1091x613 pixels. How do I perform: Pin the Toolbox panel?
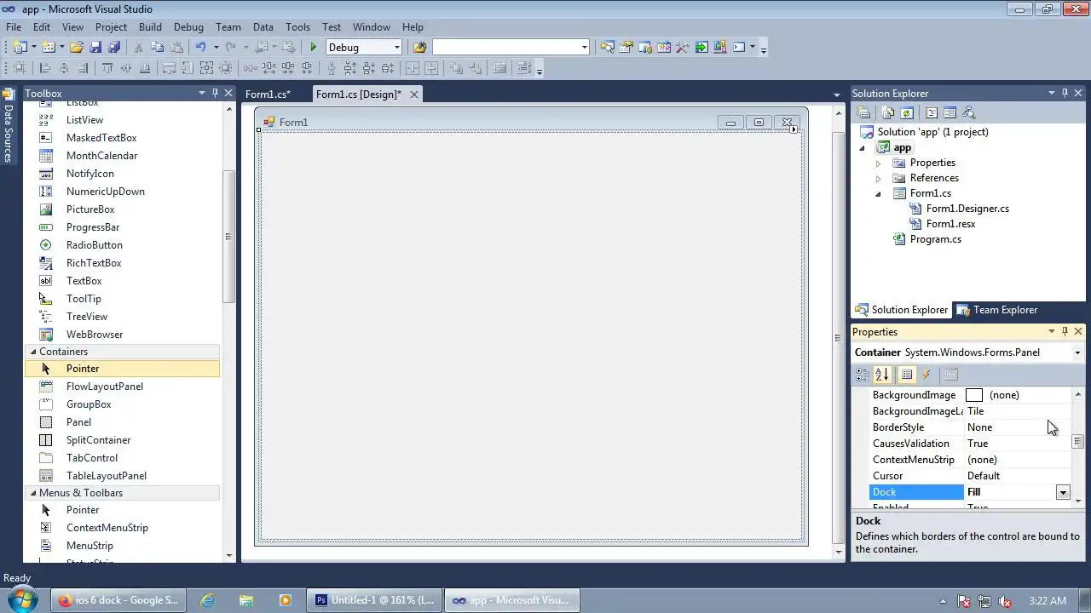[x=215, y=93]
